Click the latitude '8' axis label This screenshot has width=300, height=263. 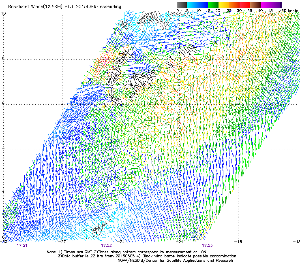[x=3, y=58]
